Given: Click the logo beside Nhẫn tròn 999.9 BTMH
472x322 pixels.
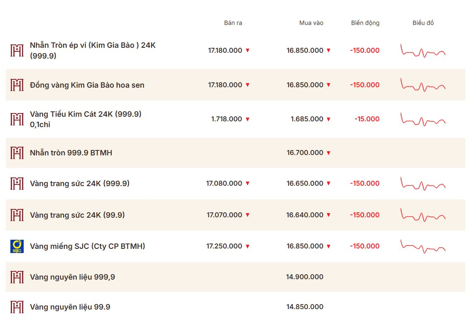Looking at the screenshot, I should click(17, 153).
